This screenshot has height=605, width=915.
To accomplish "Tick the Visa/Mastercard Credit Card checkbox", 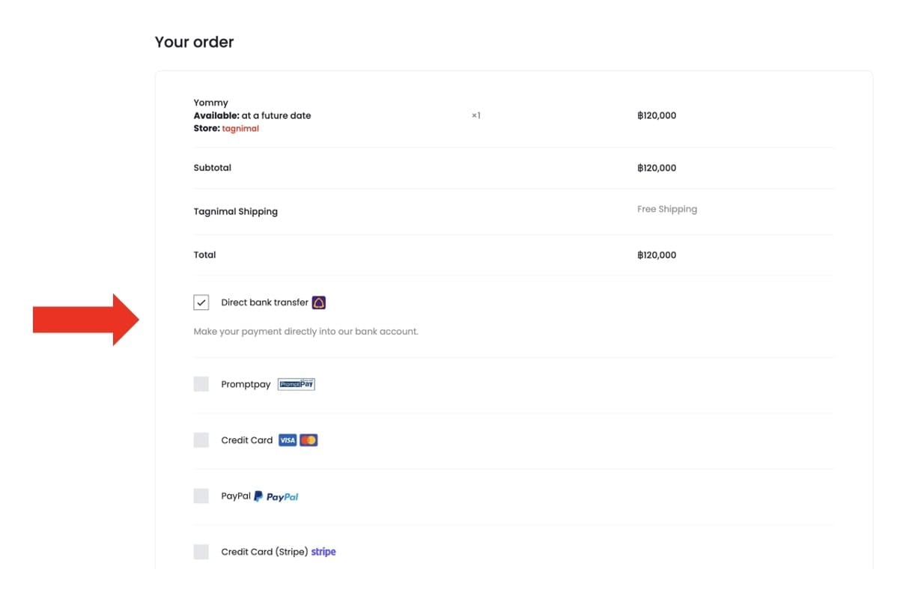I will pos(201,440).
